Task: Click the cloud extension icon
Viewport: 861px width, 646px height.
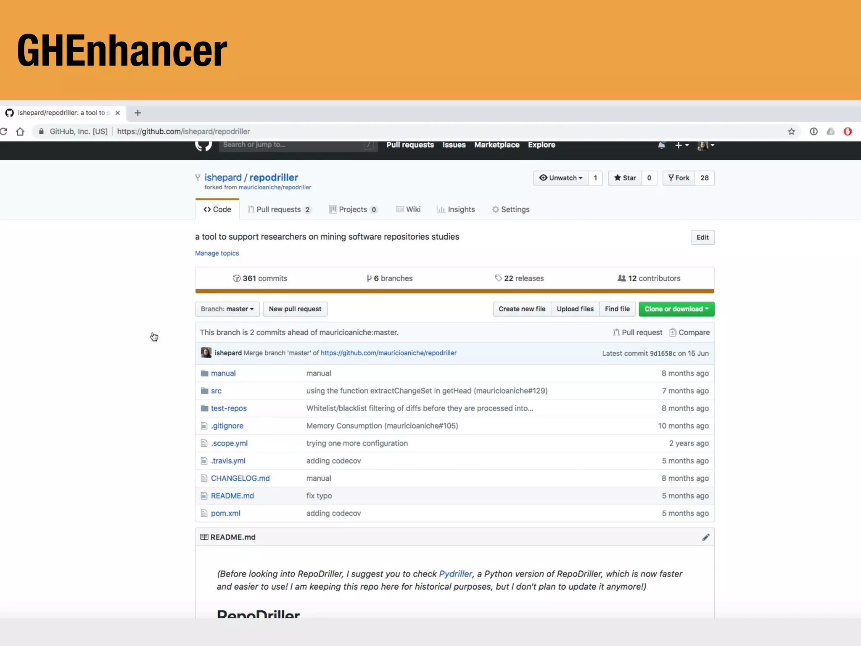Action: [830, 132]
